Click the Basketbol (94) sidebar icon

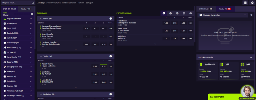5,33
